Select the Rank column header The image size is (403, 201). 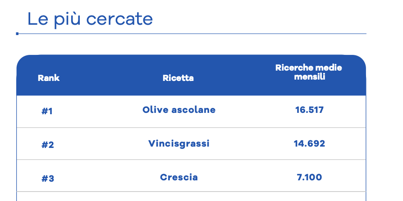tap(49, 78)
